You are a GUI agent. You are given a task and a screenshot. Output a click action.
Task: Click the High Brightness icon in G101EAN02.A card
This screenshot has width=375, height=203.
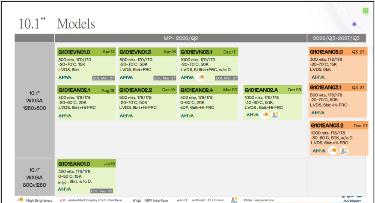click(x=265, y=115)
